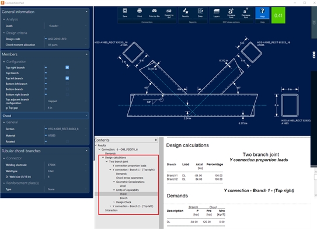The height and width of the screenshot is (233, 317).
Task: Click the Layers icon
Action: pyautogui.click(x=217, y=13)
